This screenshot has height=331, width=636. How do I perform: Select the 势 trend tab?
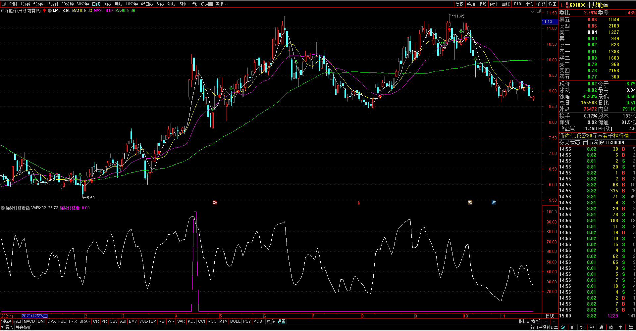pos(592,327)
